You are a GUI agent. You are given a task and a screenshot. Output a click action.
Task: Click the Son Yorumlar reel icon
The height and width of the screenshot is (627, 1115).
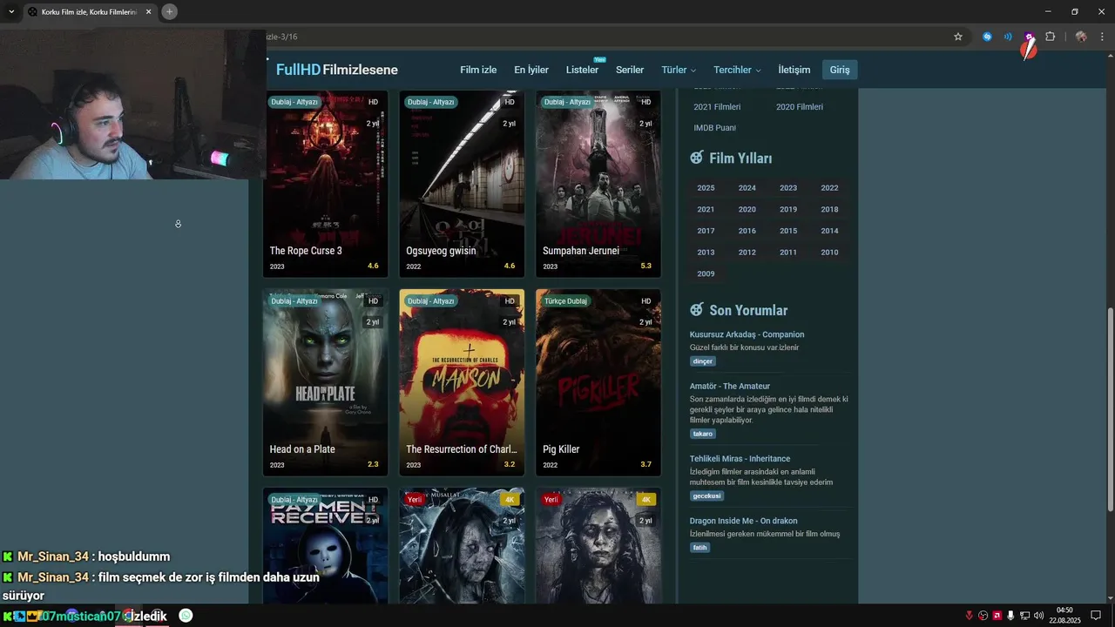696,309
